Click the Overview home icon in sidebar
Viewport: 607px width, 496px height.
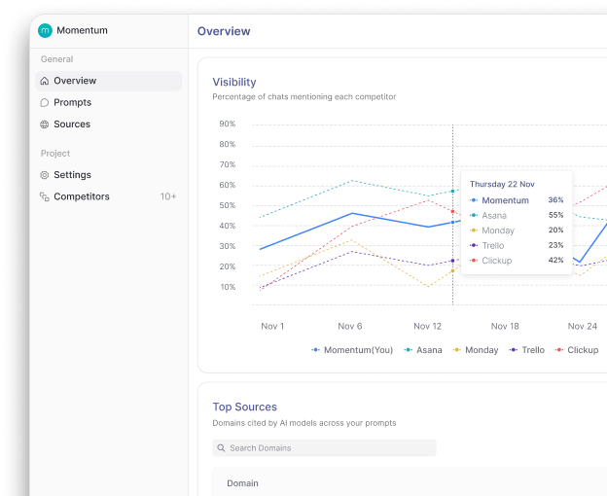click(x=45, y=81)
